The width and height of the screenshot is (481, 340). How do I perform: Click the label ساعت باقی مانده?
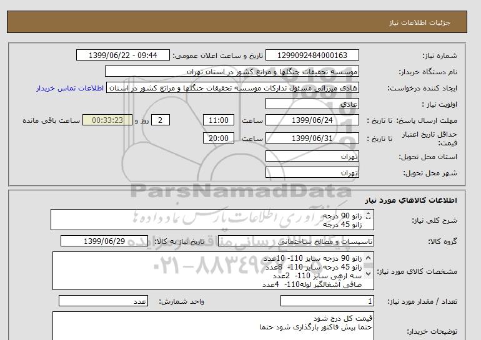(51, 120)
